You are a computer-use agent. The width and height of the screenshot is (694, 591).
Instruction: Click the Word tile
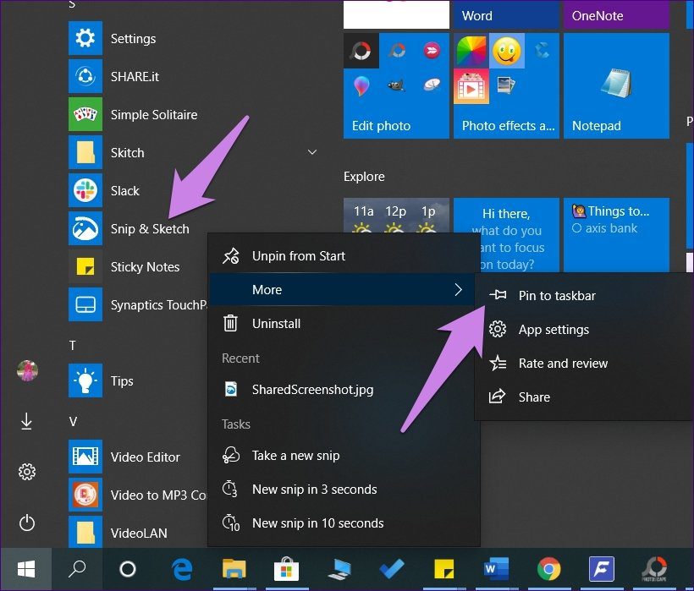click(506, 14)
